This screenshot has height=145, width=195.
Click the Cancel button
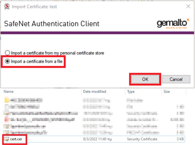click(x=176, y=79)
